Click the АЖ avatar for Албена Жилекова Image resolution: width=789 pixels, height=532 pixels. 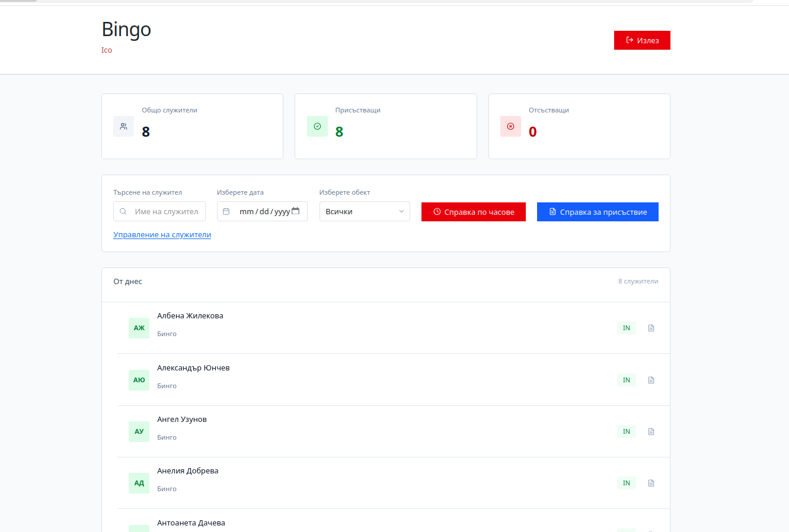[x=139, y=328]
